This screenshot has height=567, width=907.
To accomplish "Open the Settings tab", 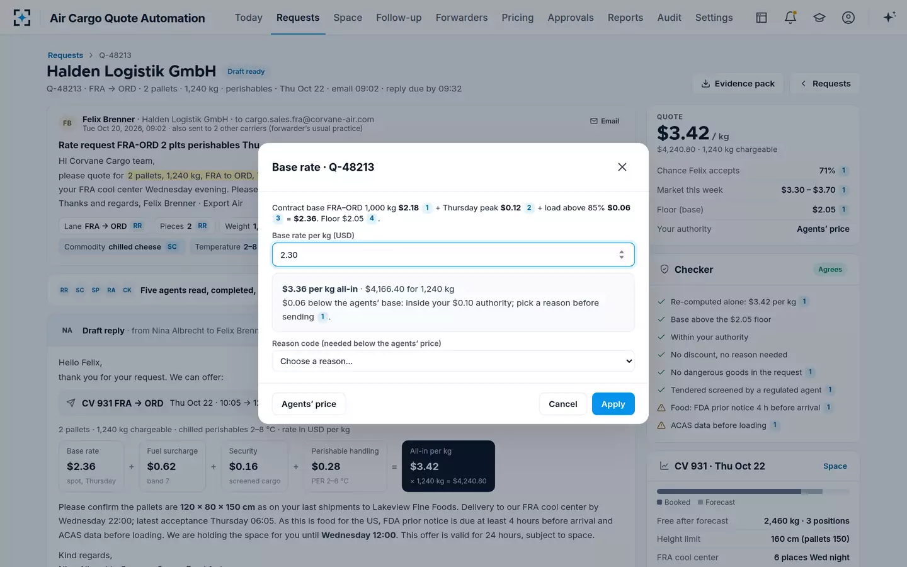I will click(x=714, y=18).
